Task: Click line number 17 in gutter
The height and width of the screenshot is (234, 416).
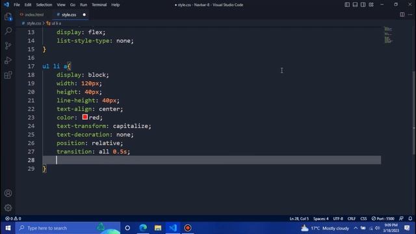Action: point(31,66)
